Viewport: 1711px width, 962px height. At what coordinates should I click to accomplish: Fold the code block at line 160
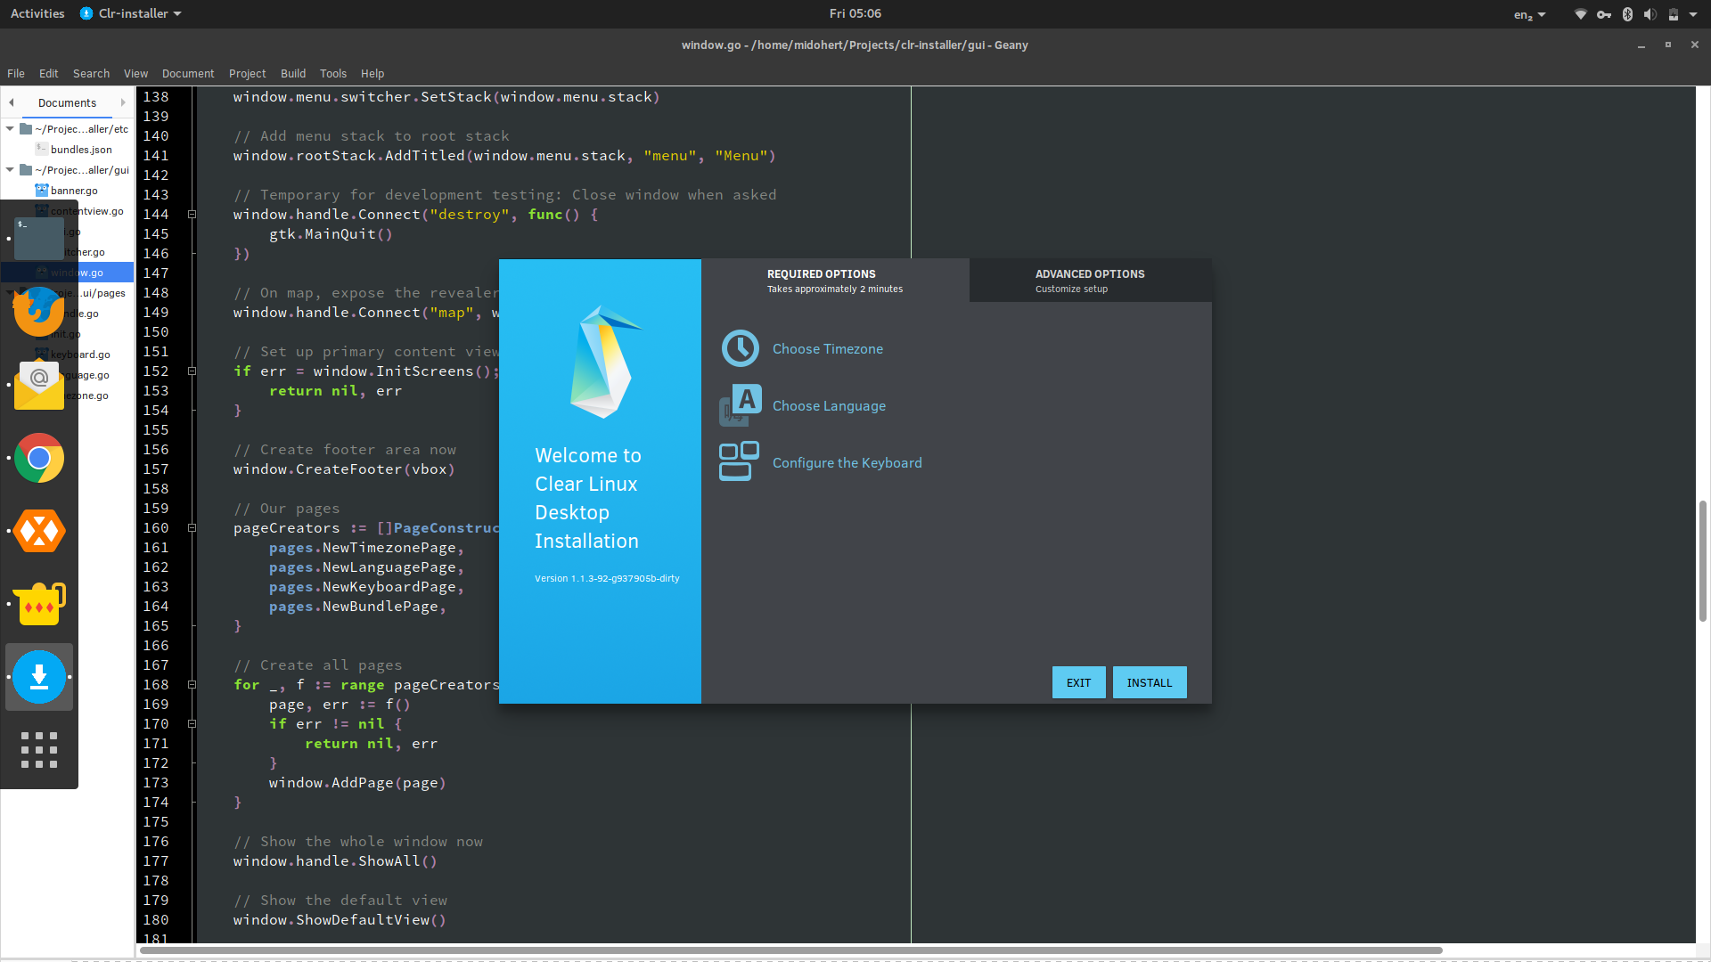click(192, 527)
